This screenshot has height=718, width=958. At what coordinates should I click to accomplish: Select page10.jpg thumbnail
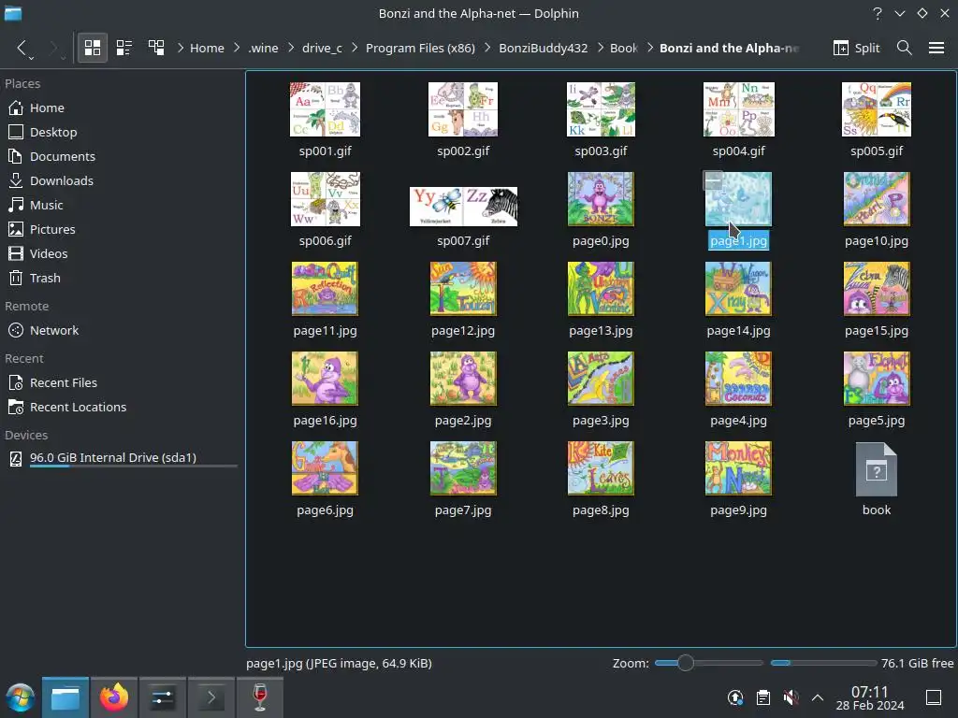point(877,199)
